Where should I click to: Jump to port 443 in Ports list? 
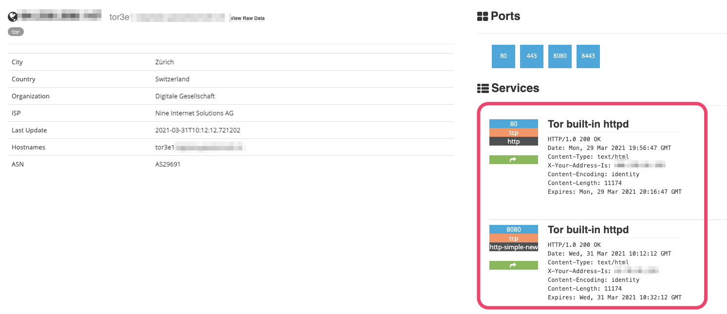coord(531,56)
